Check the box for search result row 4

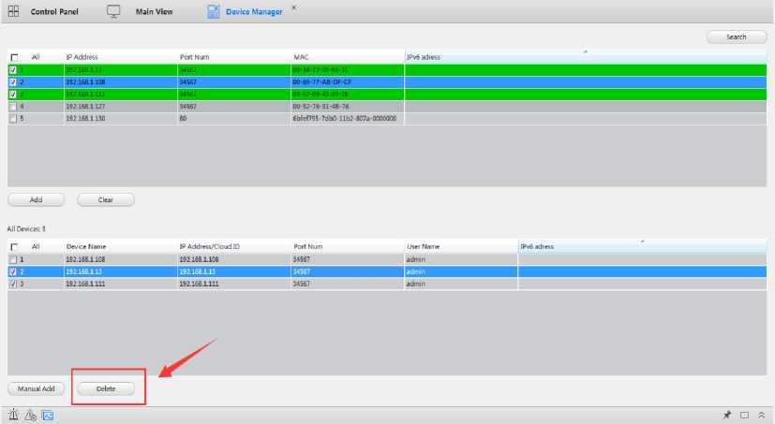point(13,107)
